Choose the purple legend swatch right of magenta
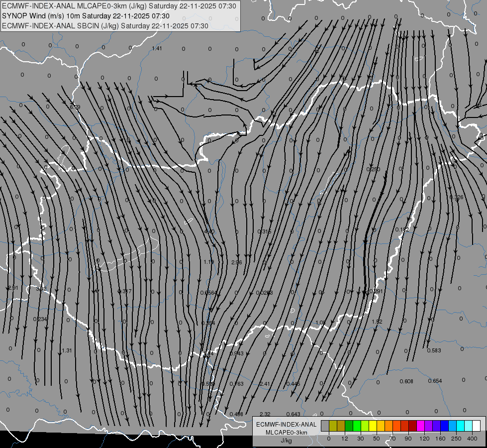The height and width of the screenshot is (448, 487). point(429,426)
